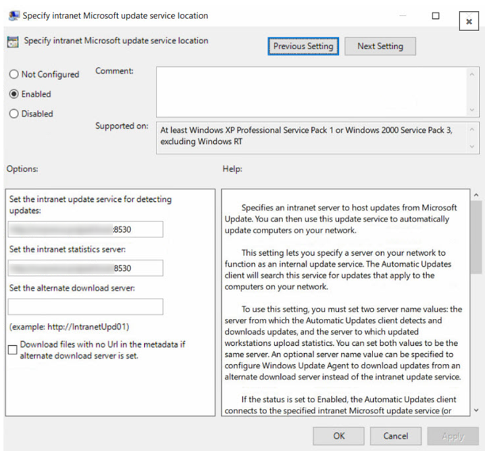The height and width of the screenshot is (451, 485).
Task: Maximize the policy settings window
Action: (436, 16)
